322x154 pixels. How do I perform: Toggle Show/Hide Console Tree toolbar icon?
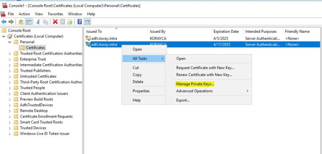coord(29,22)
